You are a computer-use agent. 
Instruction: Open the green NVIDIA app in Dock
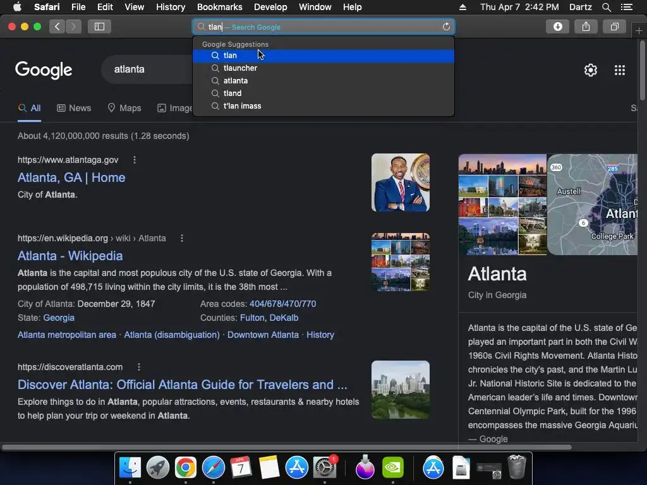pos(393,467)
